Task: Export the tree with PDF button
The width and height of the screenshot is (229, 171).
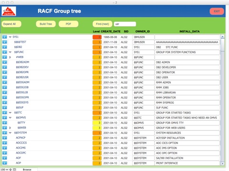Action: pos(68,24)
